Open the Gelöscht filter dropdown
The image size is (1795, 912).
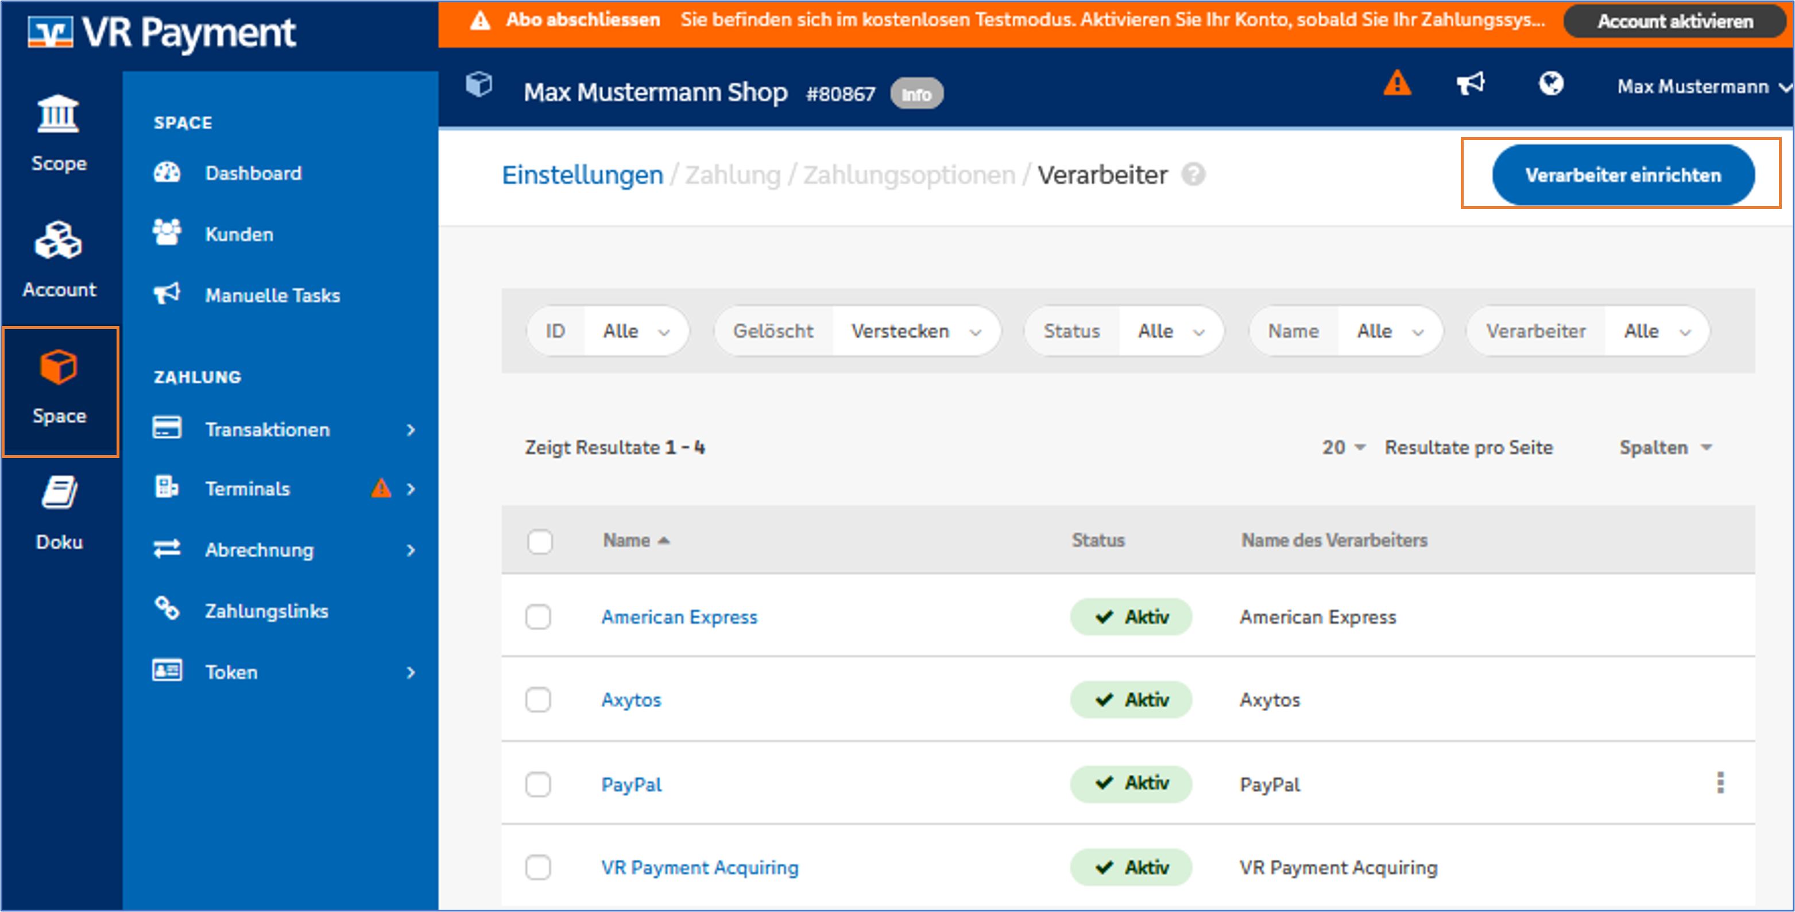click(857, 331)
